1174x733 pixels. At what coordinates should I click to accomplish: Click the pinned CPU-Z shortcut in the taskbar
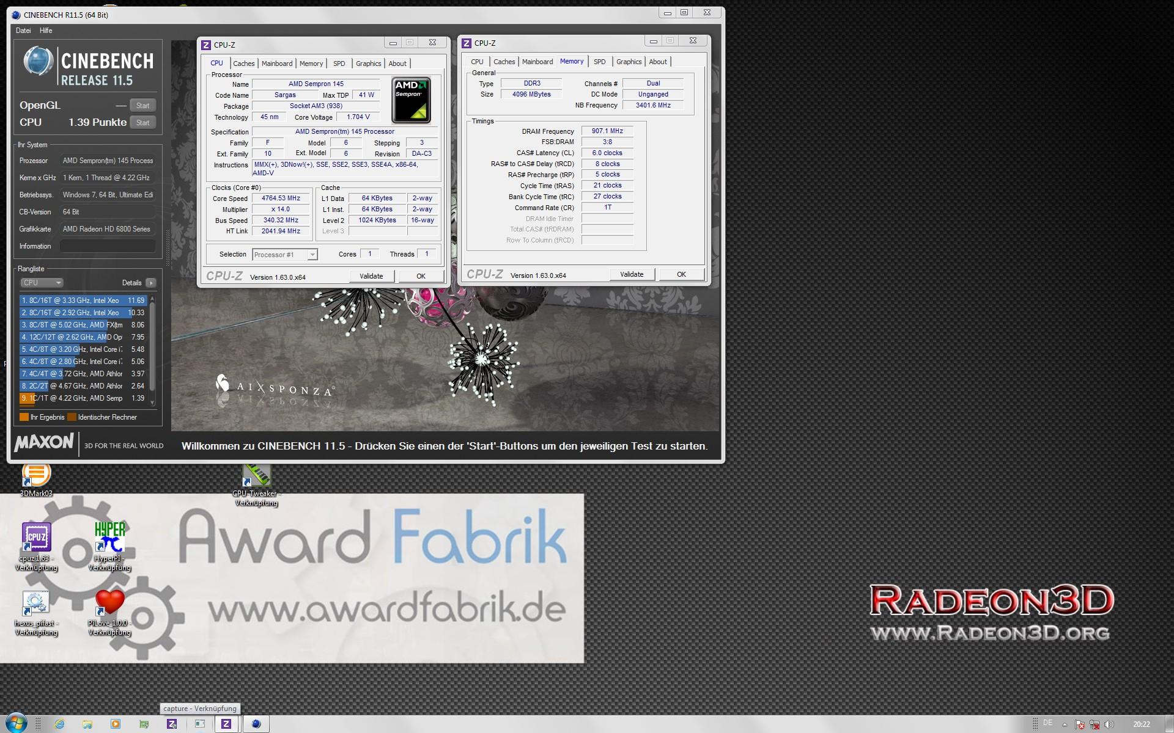point(172,724)
